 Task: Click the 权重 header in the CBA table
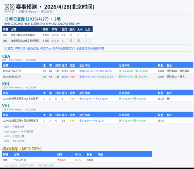160,66
